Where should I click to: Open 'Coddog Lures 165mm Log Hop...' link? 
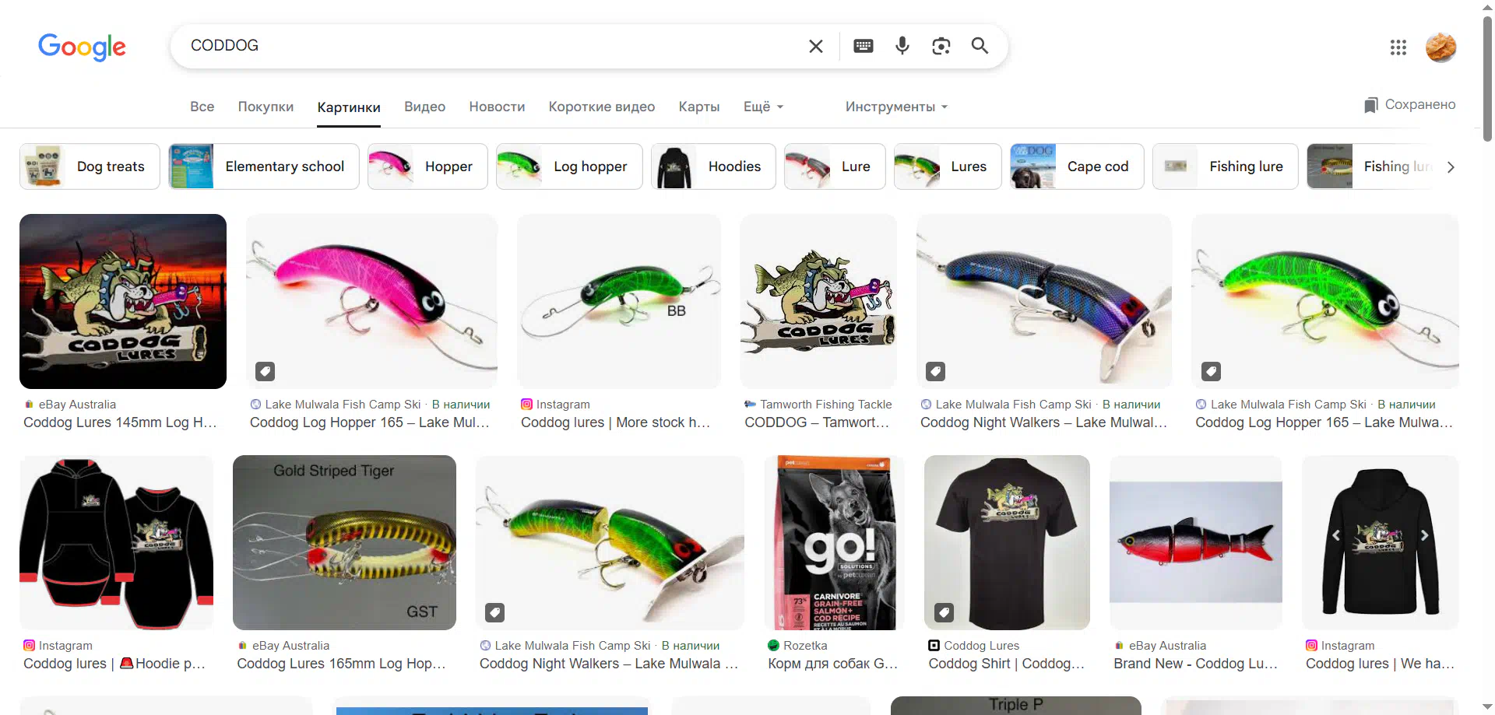point(341,664)
